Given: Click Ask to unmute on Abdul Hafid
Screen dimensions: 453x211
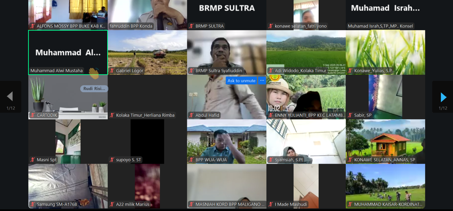Looking at the screenshot, I should 242,80.
